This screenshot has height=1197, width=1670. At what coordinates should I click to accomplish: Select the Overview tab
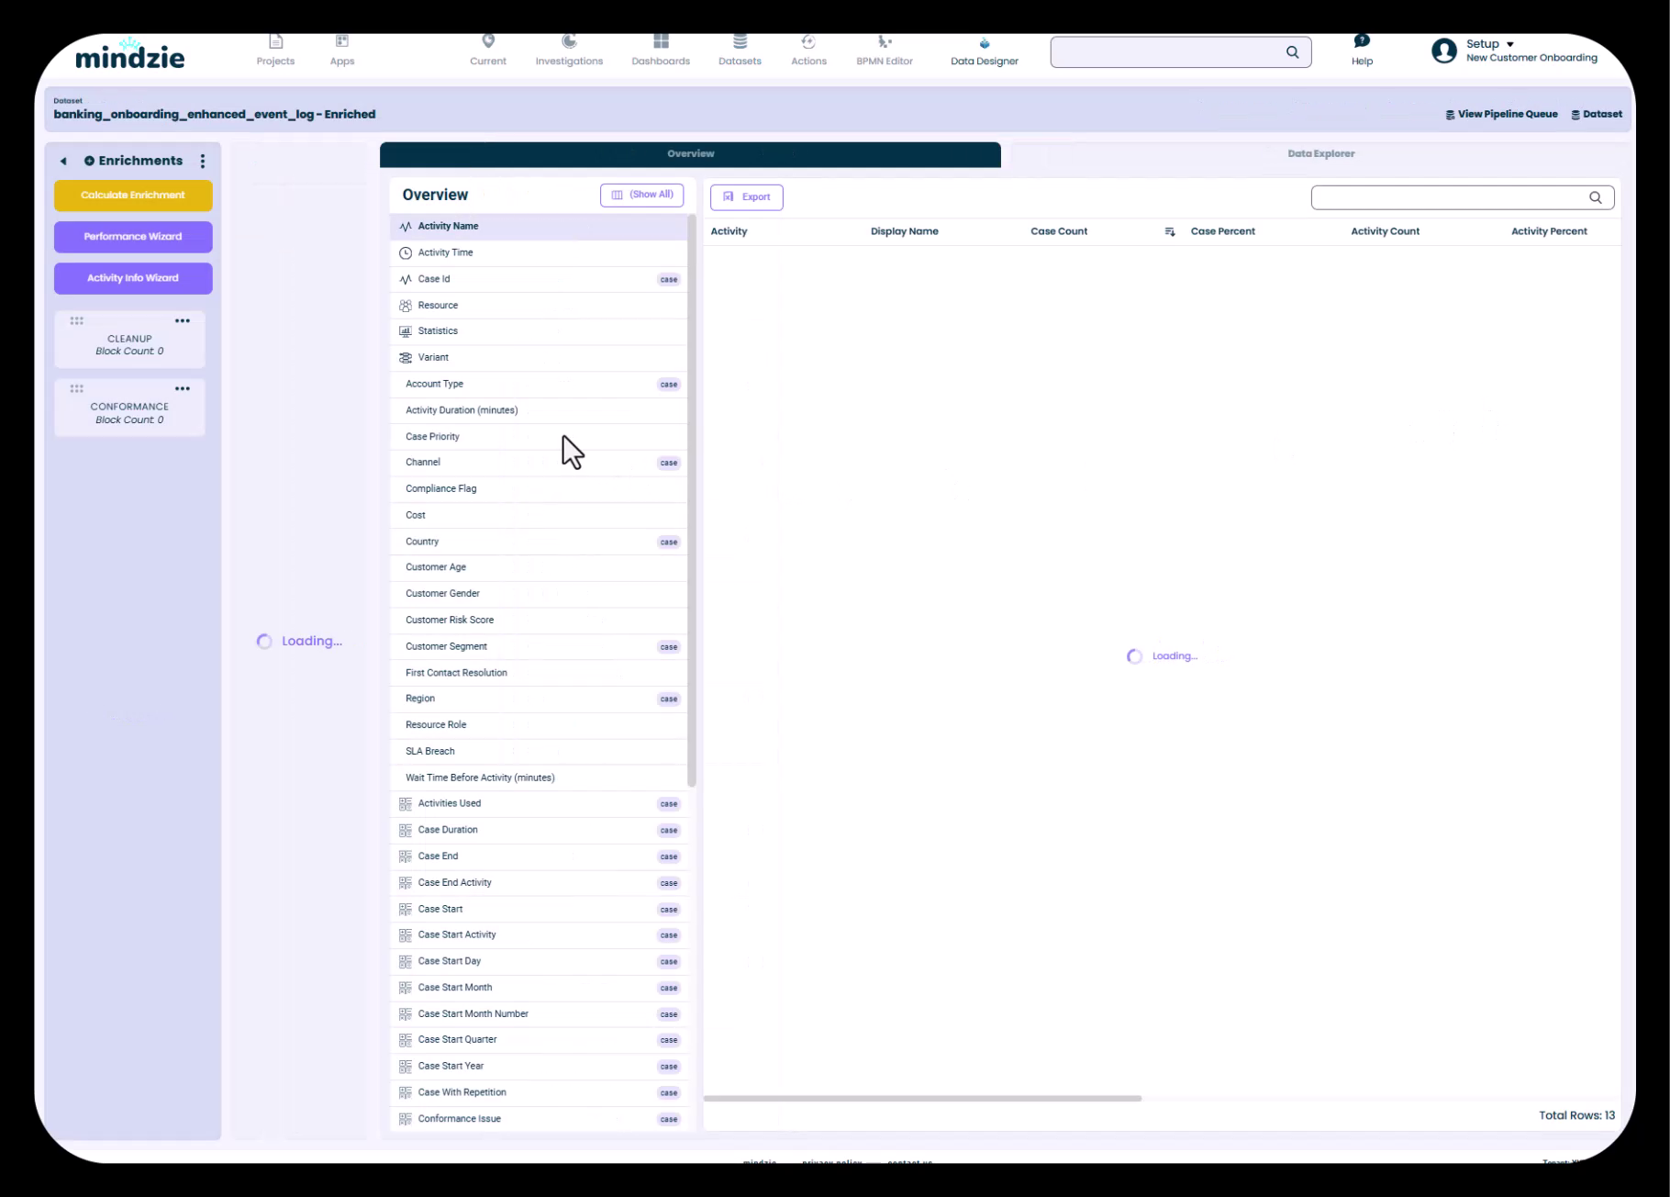click(690, 154)
